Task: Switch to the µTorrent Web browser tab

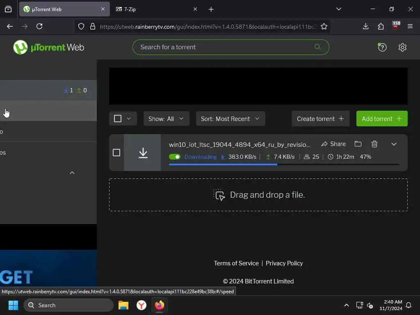Action: pyautogui.click(x=64, y=9)
